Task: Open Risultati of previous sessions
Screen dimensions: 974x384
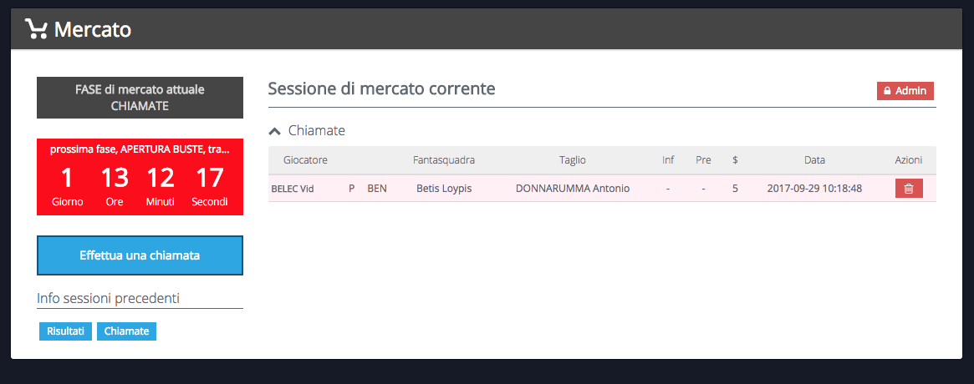Action: [x=65, y=331]
